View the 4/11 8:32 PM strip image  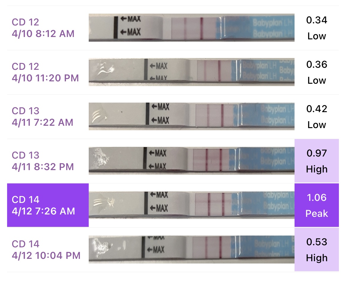click(191, 161)
